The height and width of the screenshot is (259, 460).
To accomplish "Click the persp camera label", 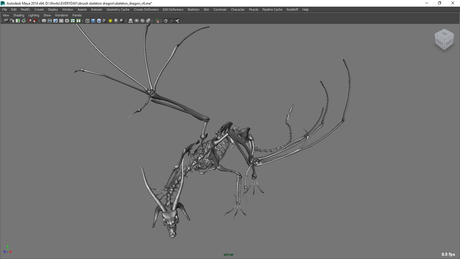I will click(228, 254).
